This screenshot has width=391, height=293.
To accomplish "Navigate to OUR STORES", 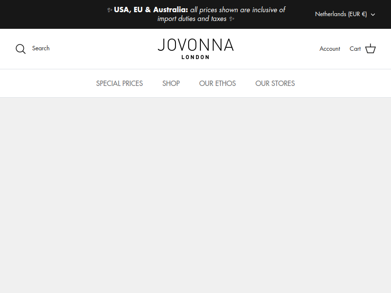I will (275, 83).
